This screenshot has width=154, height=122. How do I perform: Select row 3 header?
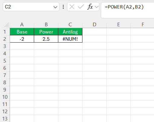click(5, 46)
